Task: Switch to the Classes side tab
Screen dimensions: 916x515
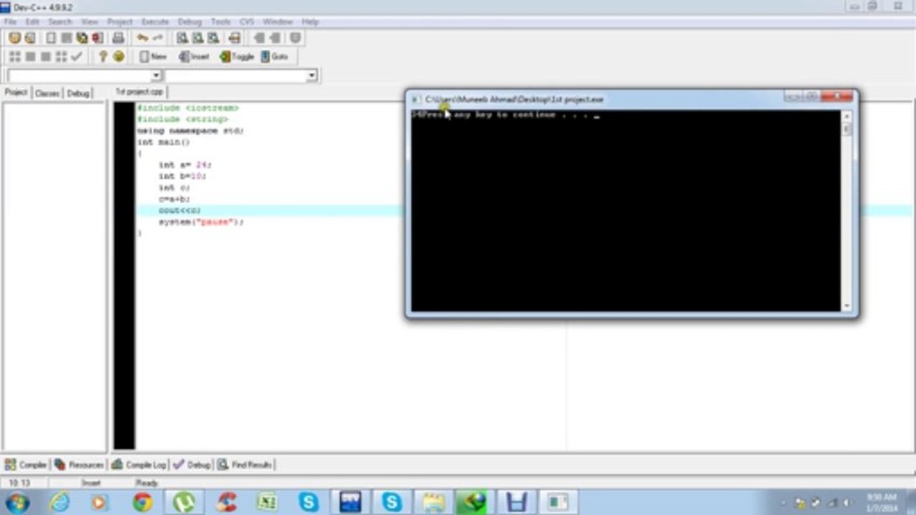Action: tap(47, 93)
